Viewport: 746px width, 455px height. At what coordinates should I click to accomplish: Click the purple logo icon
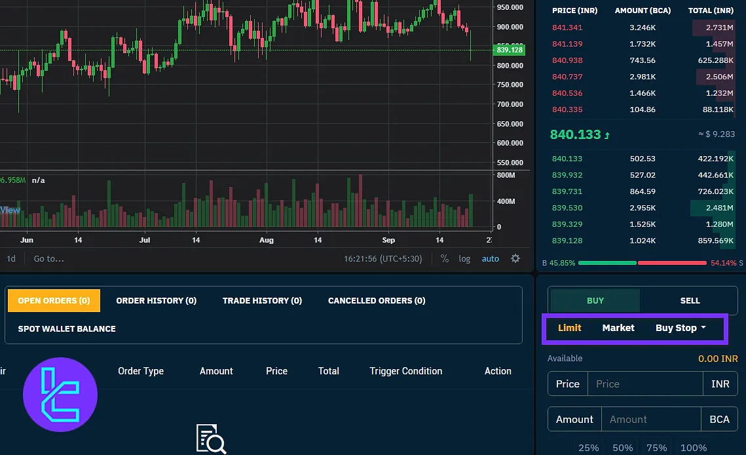pos(60,395)
